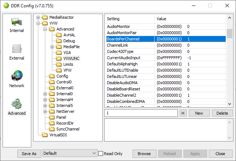Click the settings list scroll up arrow
This screenshot has height=161, width=236.
tap(229, 18)
